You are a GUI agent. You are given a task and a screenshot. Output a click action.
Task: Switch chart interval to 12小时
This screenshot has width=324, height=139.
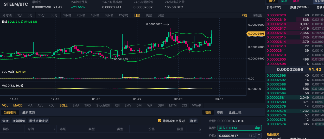(x=124, y=15)
